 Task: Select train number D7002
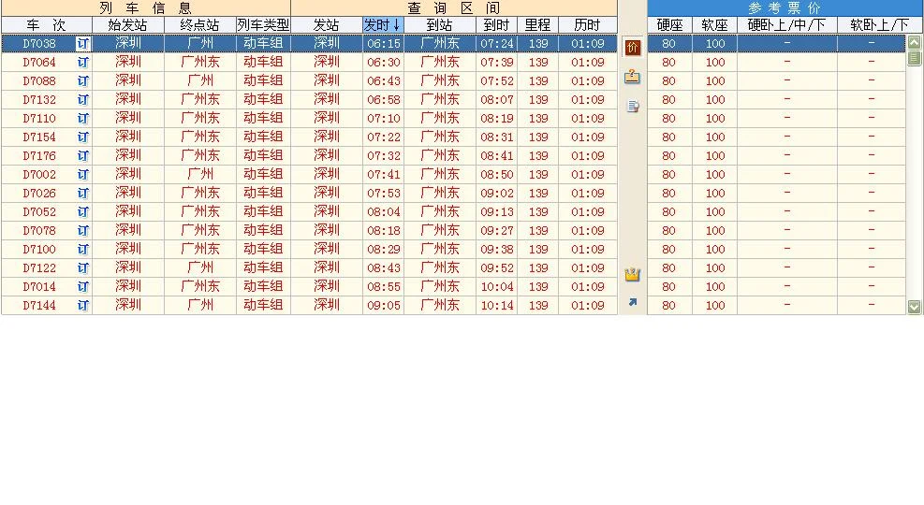coord(39,175)
